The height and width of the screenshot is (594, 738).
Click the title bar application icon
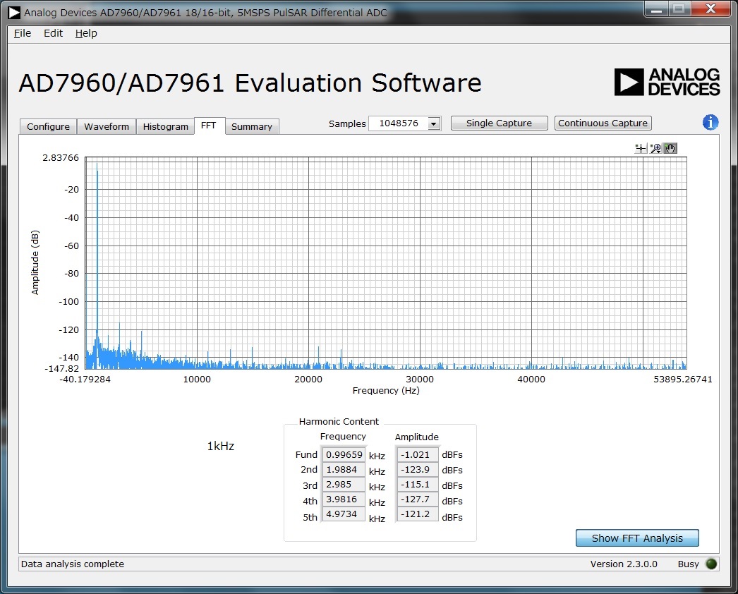click(14, 13)
